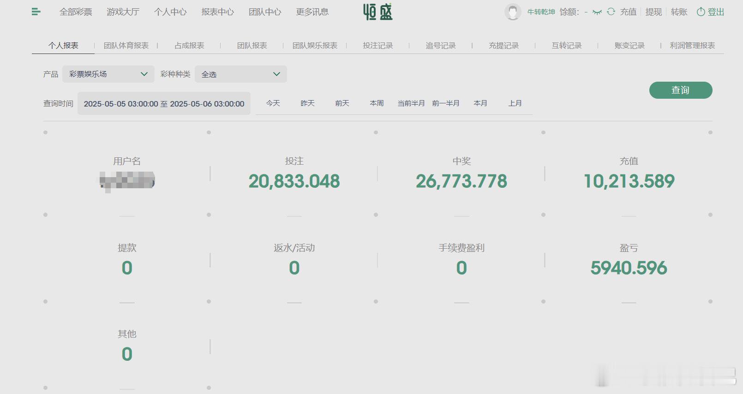Click the 手续费盈利 label
The image size is (743, 394).
tap(461, 248)
